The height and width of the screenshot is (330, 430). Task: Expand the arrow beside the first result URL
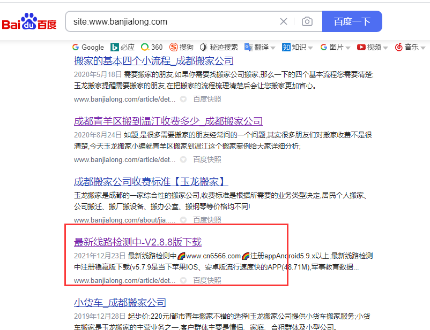pos(183,99)
